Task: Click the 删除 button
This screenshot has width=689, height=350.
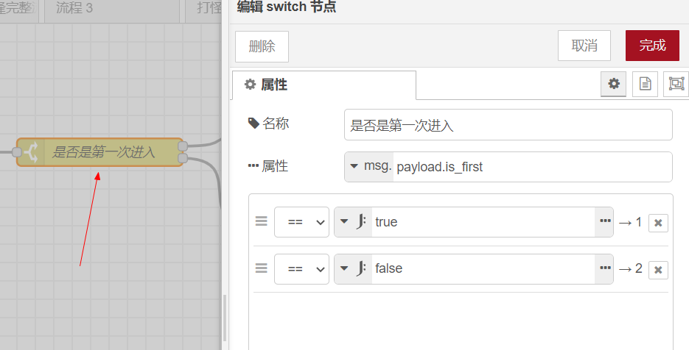Action: point(262,46)
